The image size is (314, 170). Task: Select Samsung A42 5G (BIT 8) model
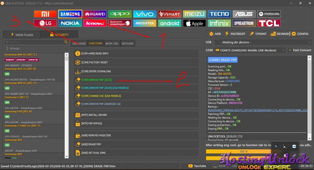20,69
